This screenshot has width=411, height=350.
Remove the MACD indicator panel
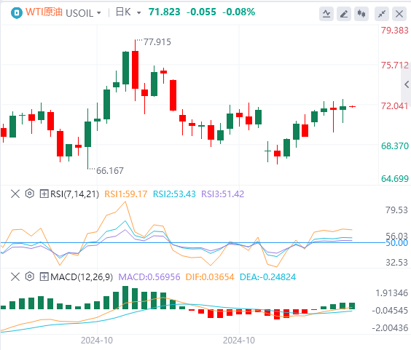click(x=15, y=277)
